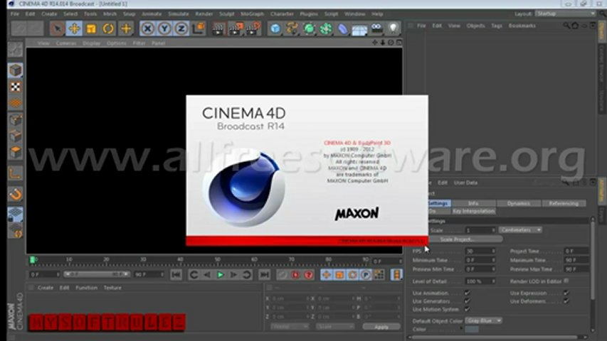Click the Level of Detail field
This screenshot has width=607, height=341.
coord(480,281)
